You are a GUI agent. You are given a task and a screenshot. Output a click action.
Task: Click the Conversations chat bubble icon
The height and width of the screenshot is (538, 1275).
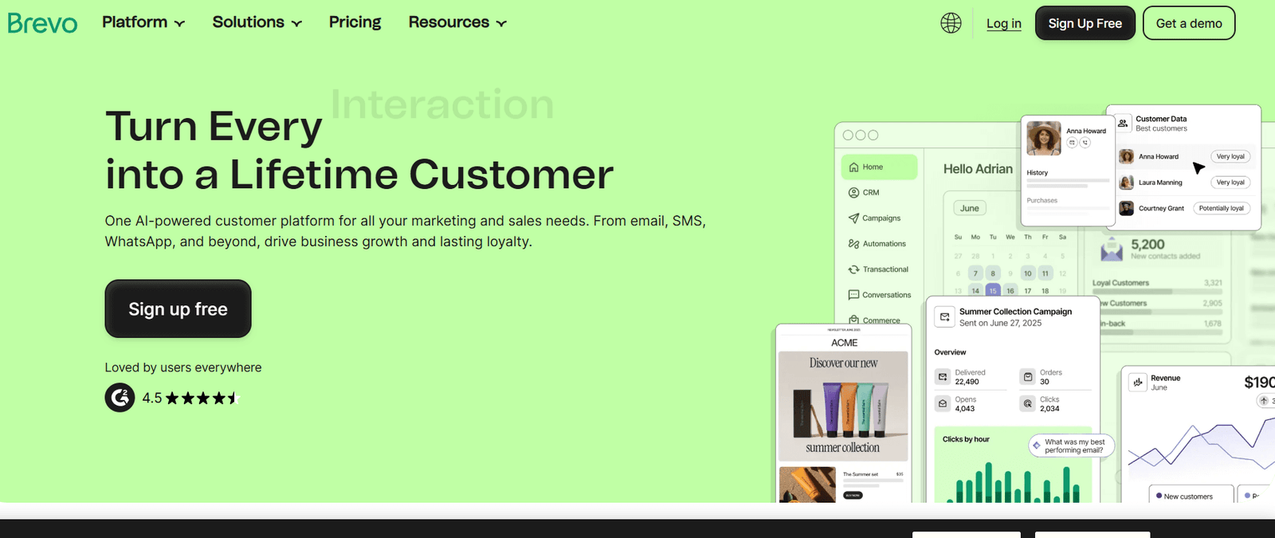[853, 295]
